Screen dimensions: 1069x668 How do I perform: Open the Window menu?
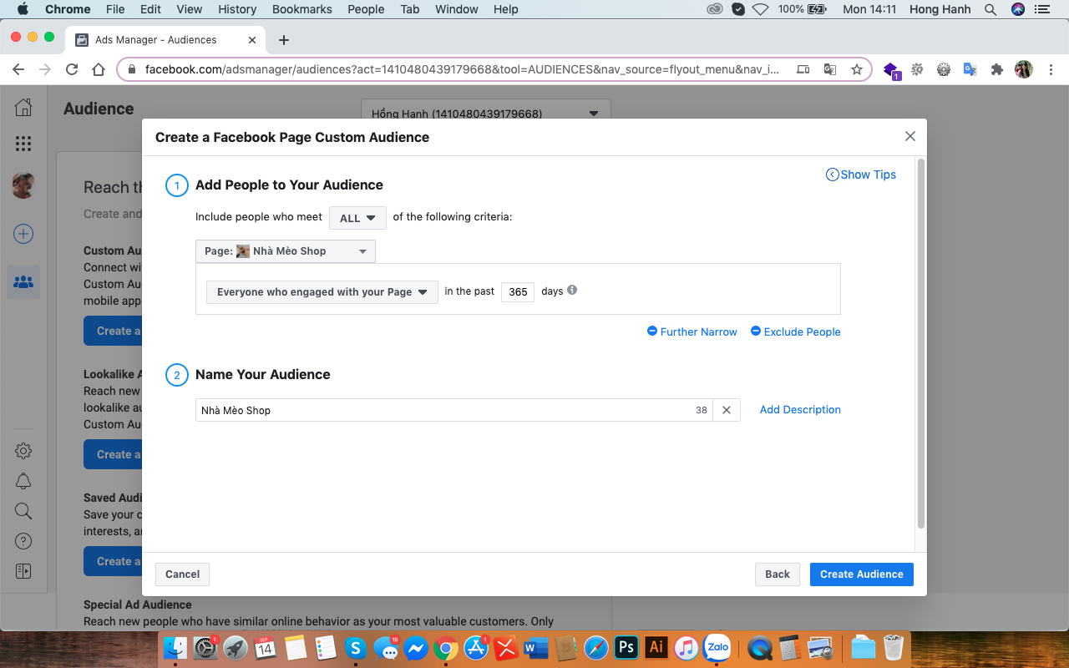click(x=457, y=9)
